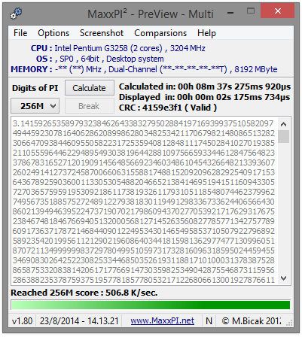This screenshot has width=302, height=337.
Task: Click the scroll up arrow in digits box
Action: click(284, 124)
